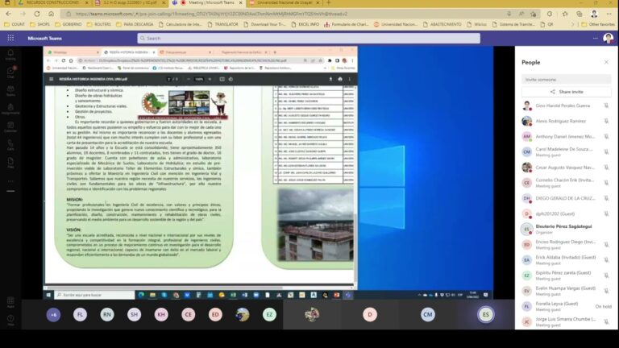This screenshot has height=348, width=619.
Task: Switch to Universidad Nacional de Ucayali tab
Action: click(285, 2)
